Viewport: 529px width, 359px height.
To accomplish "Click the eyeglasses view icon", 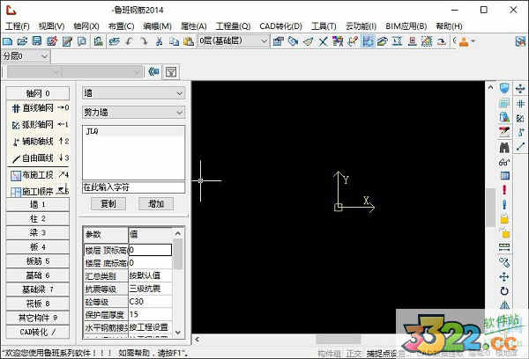I will [x=504, y=162].
